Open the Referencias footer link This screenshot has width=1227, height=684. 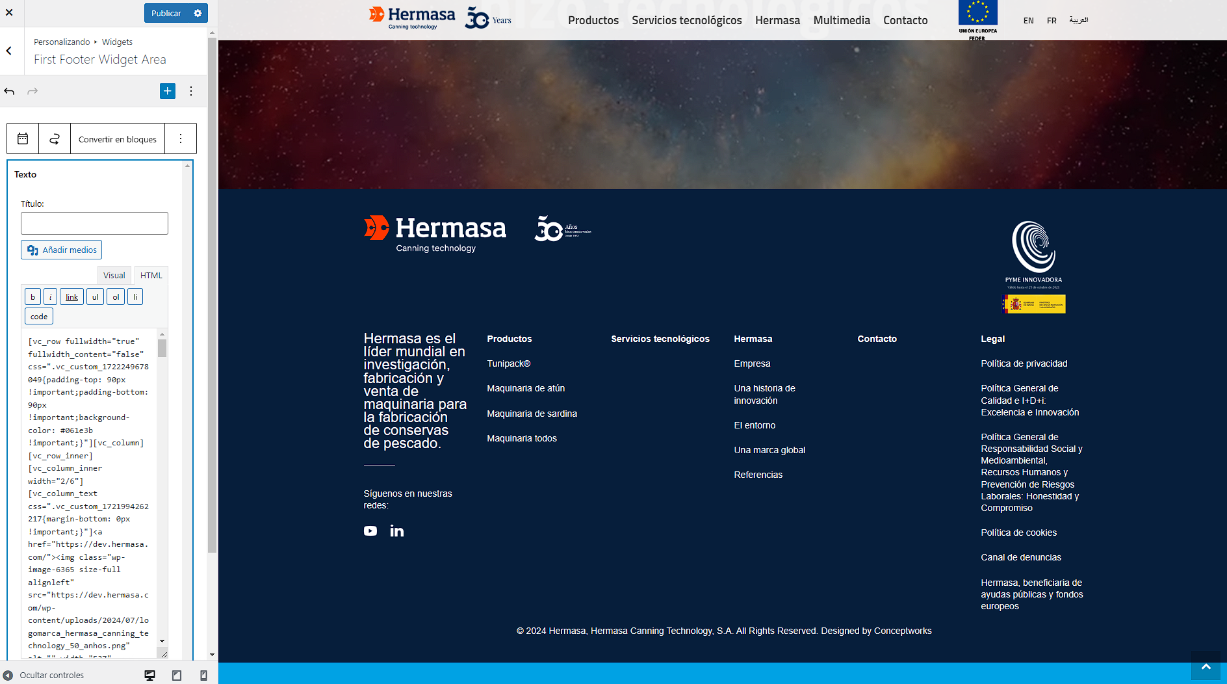tap(758, 475)
